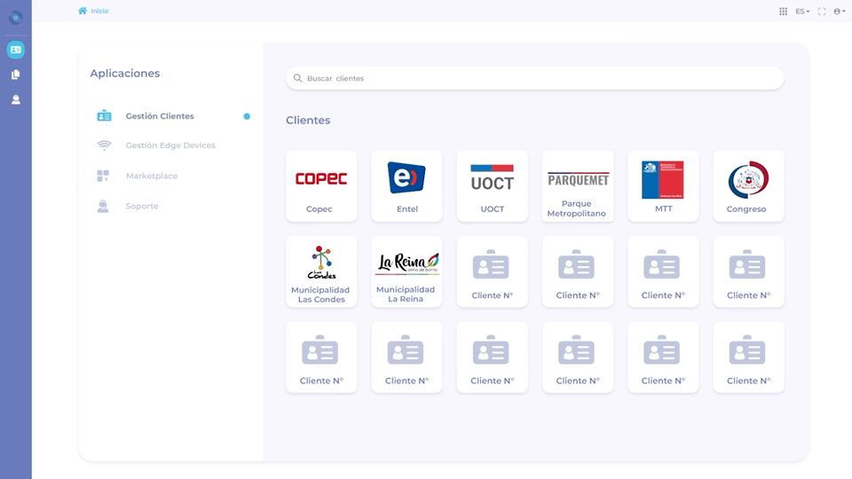Click the Soporte headset icon
The image size is (852, 479).
coord(103,206)
